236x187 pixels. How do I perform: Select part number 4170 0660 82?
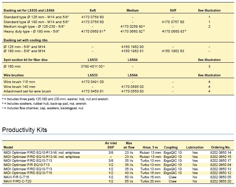pyautogui.click(x=131, y=32)
